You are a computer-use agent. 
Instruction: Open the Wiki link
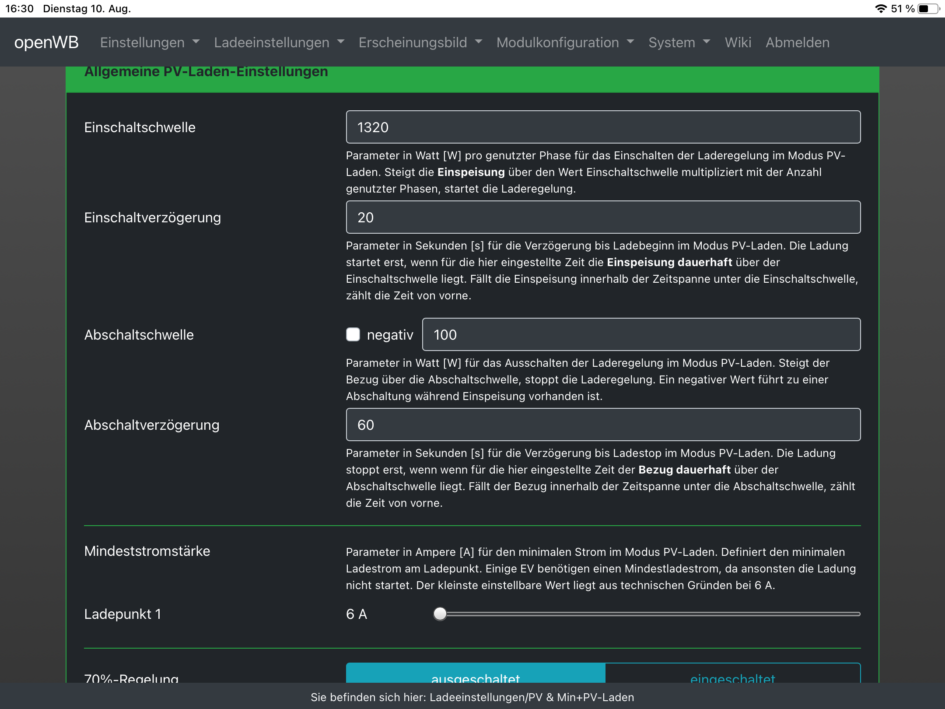pyautogui.click(x=738, y=42)
